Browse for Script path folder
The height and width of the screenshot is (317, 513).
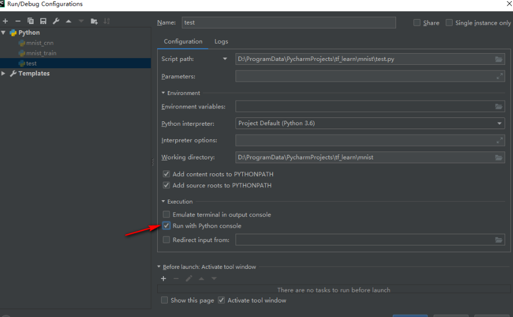click(498, 59)
